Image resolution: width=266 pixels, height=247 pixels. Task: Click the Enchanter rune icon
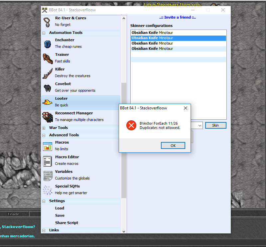(48, 44)
